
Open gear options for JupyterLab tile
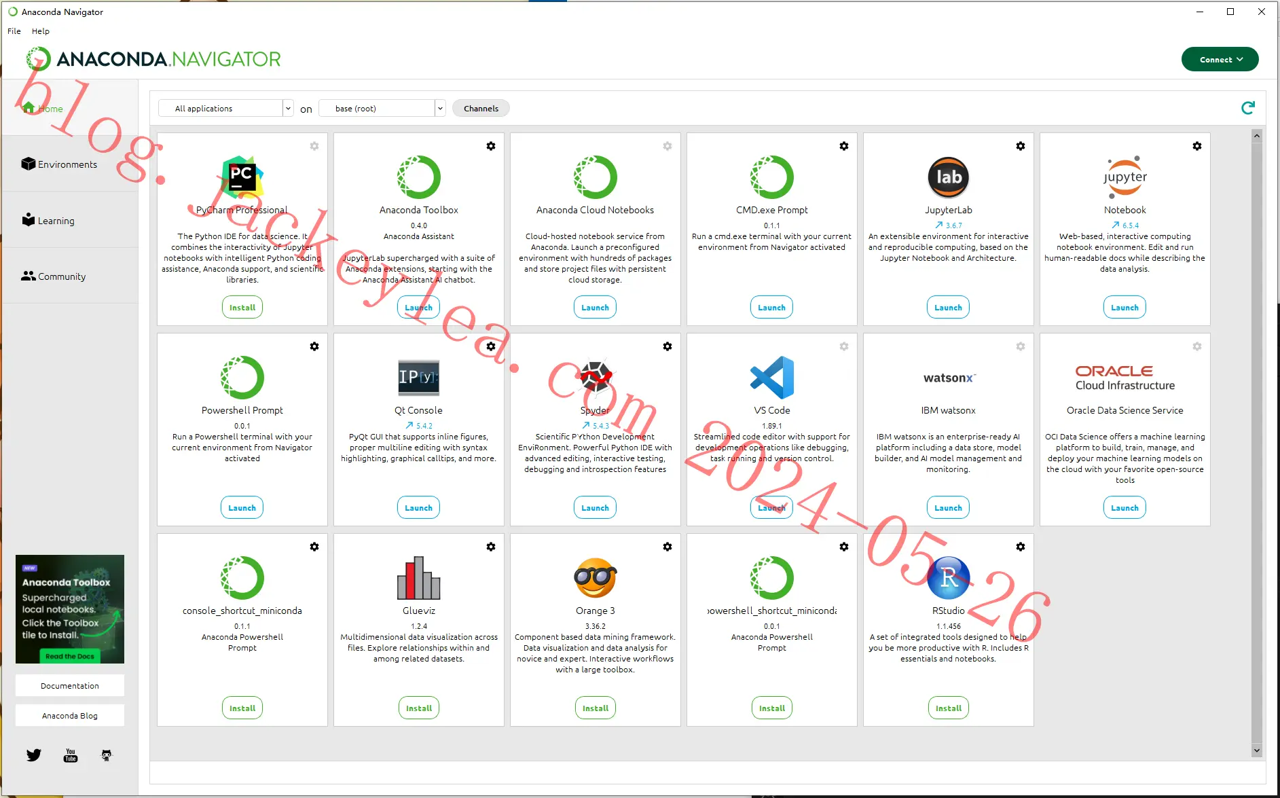(x=1021, y=146)
